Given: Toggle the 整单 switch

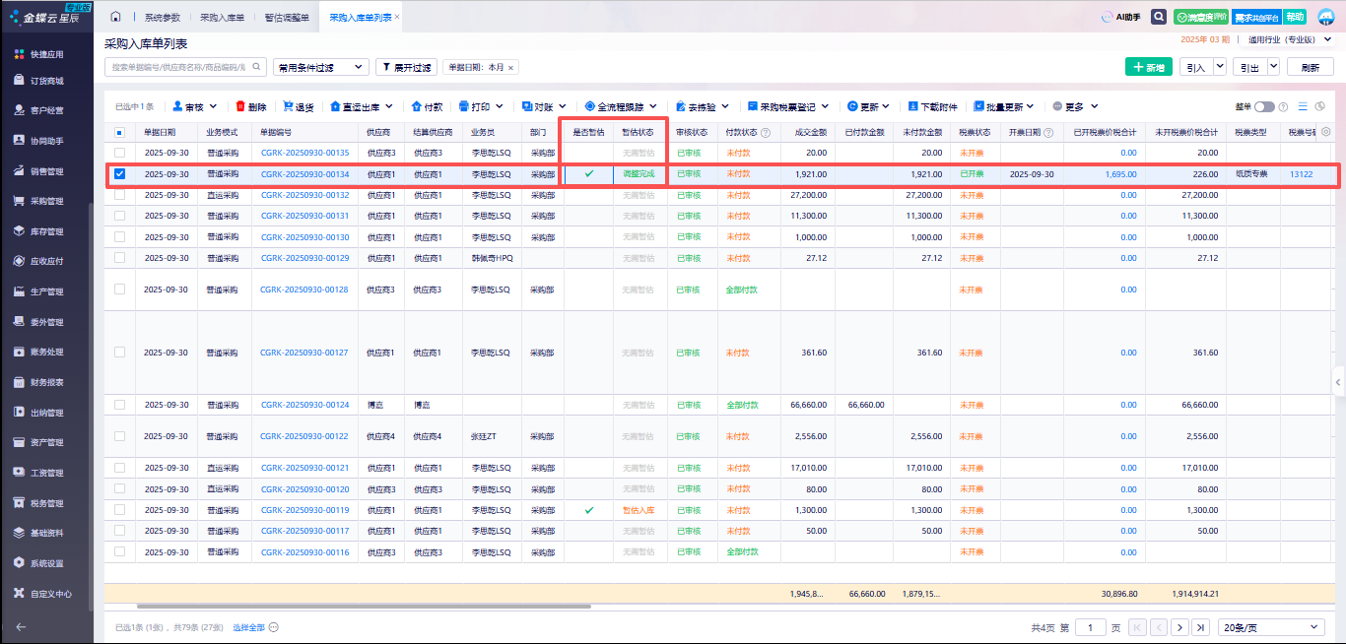Looking at the screenshot, I should (x=1264, y=106).
